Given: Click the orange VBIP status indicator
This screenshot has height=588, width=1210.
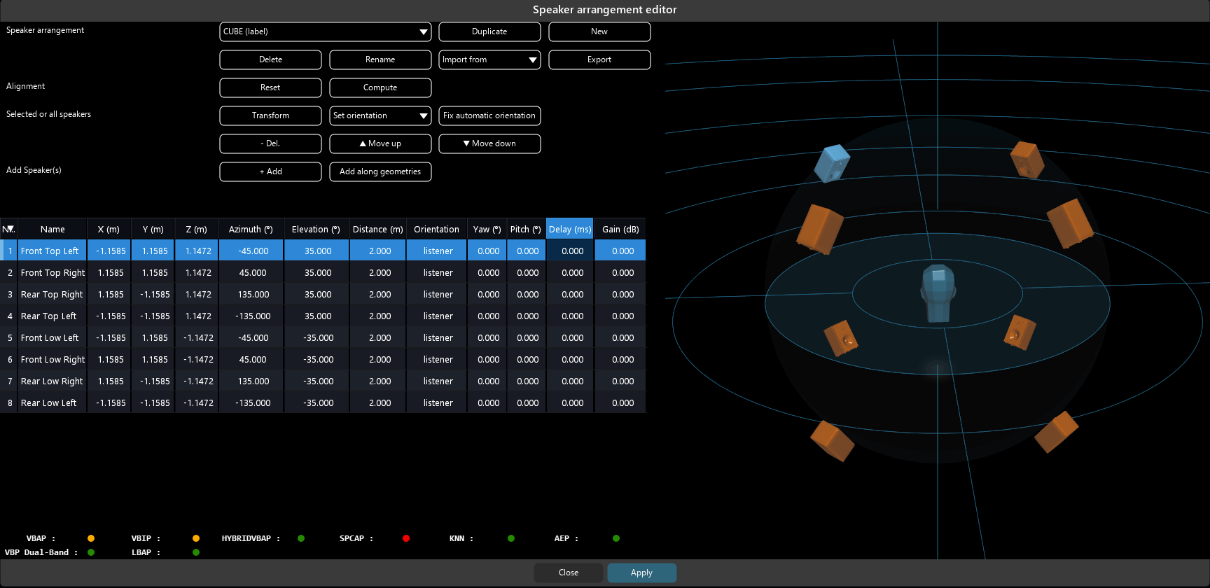Looking at the screenshot, I should pos(196,538).
